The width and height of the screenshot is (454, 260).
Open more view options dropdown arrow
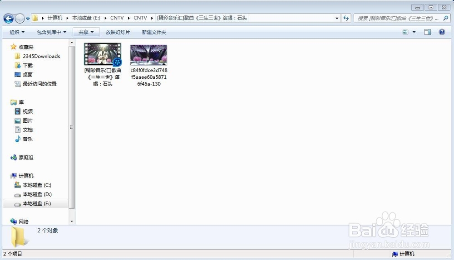[414, 32]
